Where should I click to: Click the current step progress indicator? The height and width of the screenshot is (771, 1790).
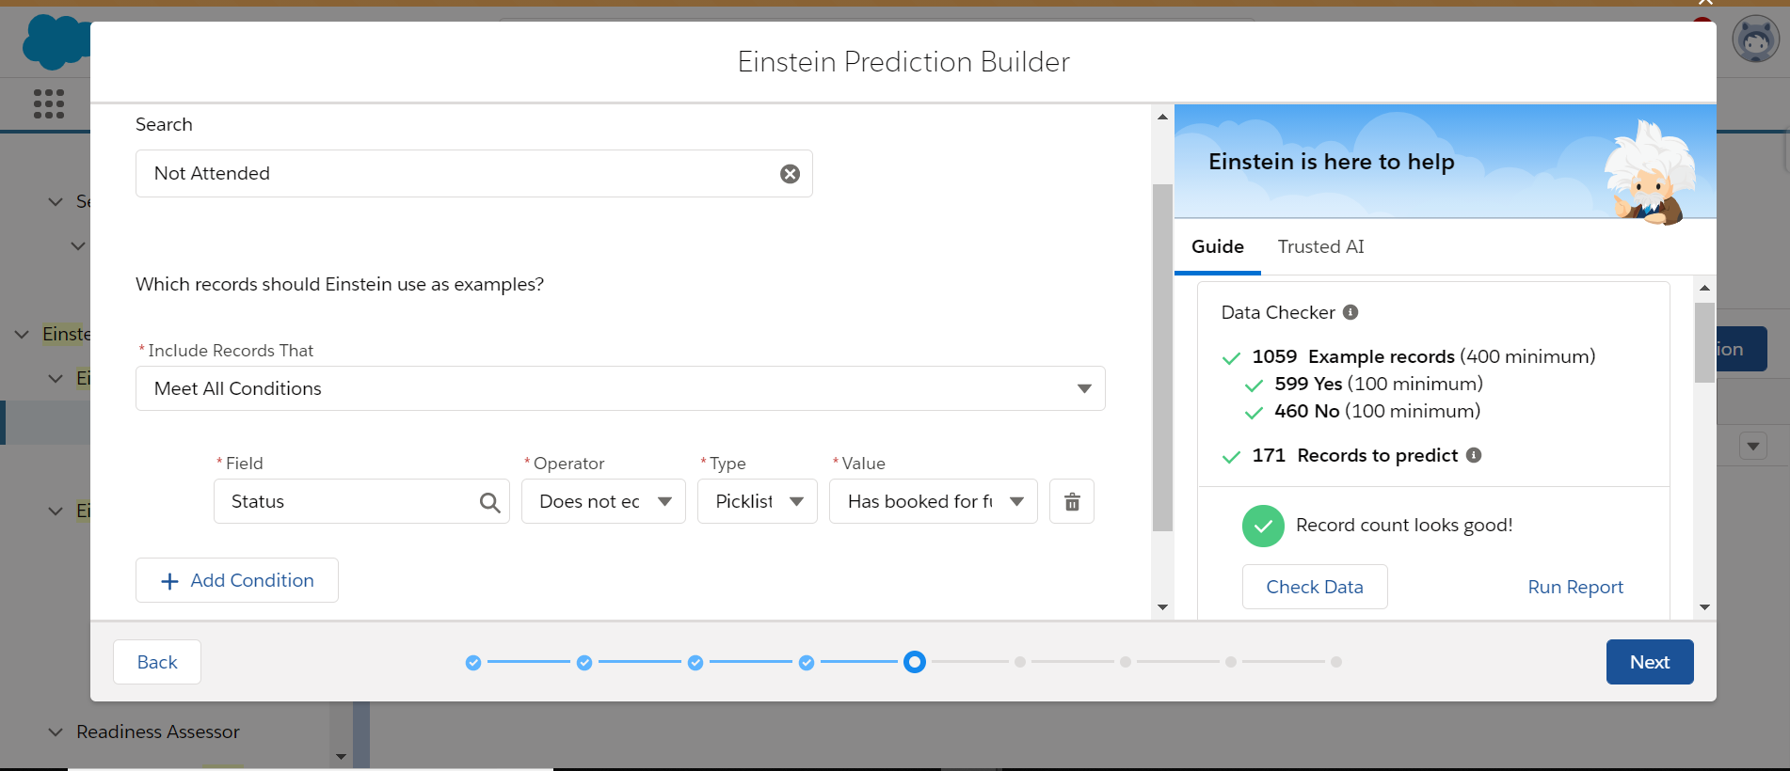[x=914, y=662]
